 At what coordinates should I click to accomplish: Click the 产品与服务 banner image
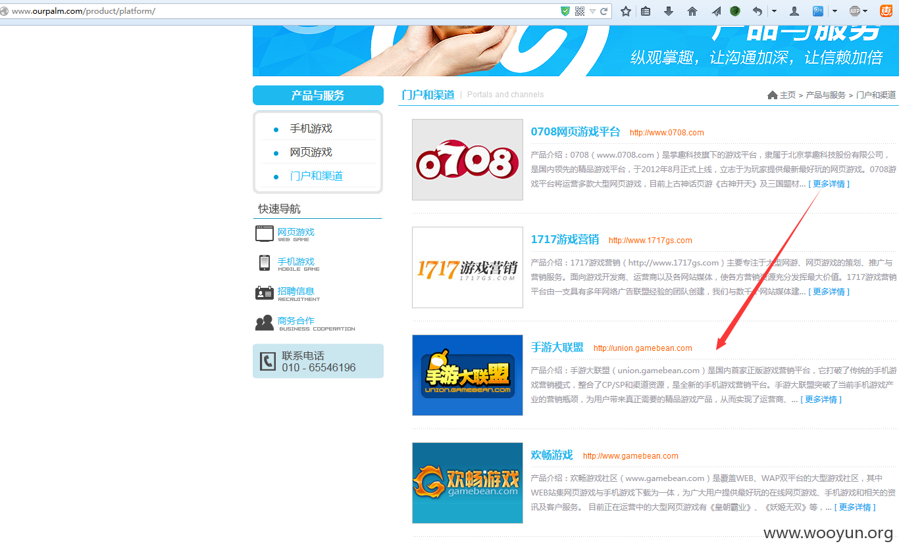pyautogui.click(x=575, y=51)
